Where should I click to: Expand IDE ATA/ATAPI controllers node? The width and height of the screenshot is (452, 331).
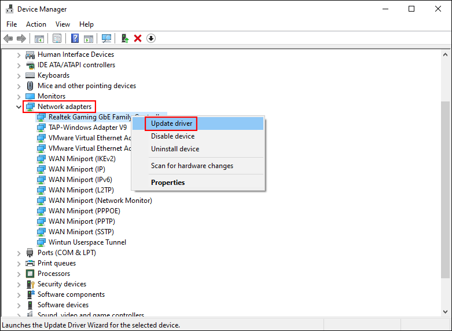point(19,66)
